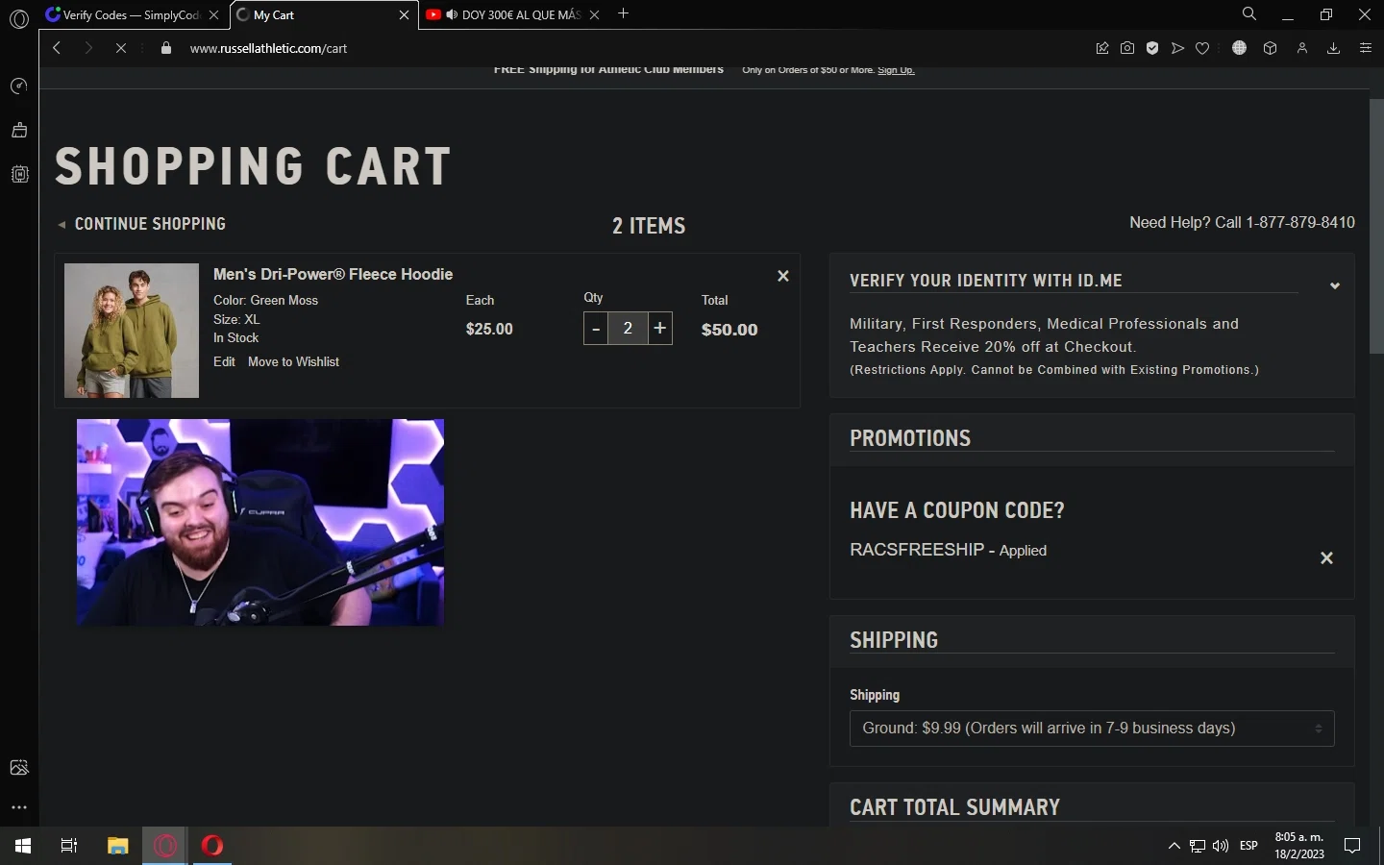Image resolution: width=1384 pixels, height=865 pixels.
Task: Close the Verify Codes SimplyCodes tab
Action: (213, 14)
